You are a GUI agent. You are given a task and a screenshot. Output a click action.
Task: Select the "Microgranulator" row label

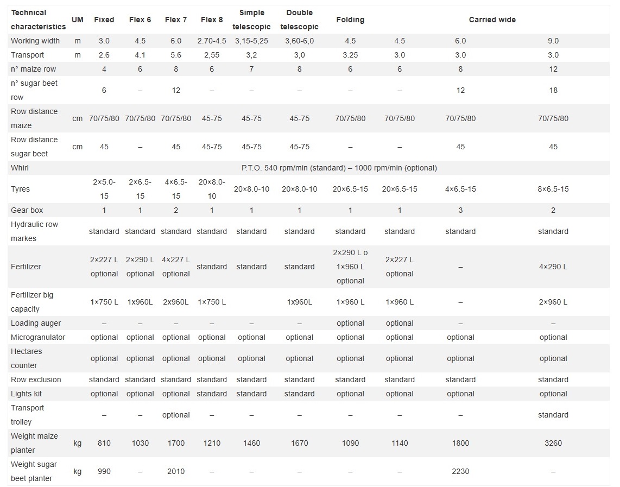coord(38,337)
